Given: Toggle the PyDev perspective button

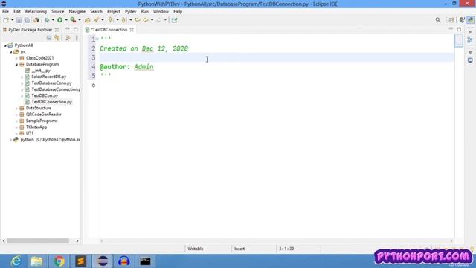Looking at the screenshot, I should click(x=470, y=20).
